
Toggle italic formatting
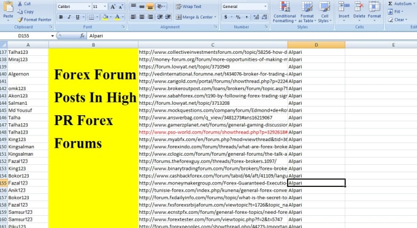[x=69, y=17]
